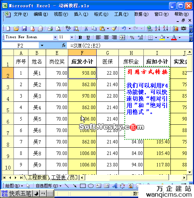Click the Merge and Center icon
The height and width of the screenshot is (198, 194).
click(122, 38)
